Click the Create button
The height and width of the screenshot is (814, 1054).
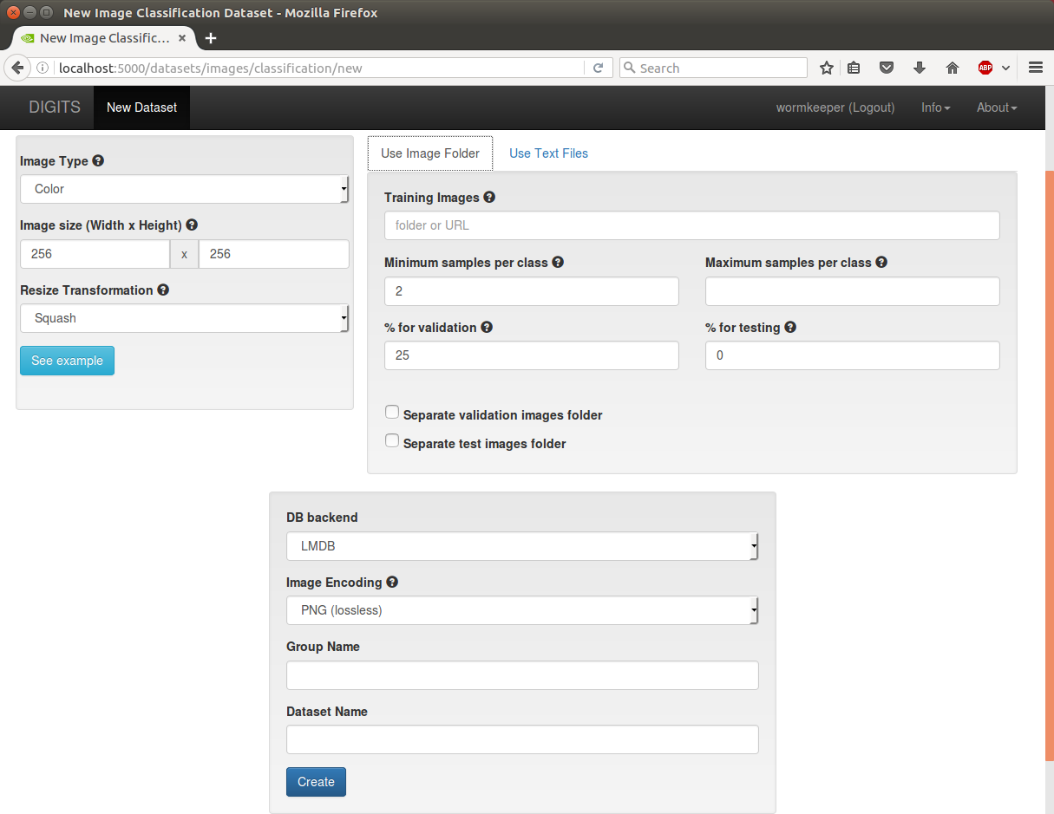point(316,782)
